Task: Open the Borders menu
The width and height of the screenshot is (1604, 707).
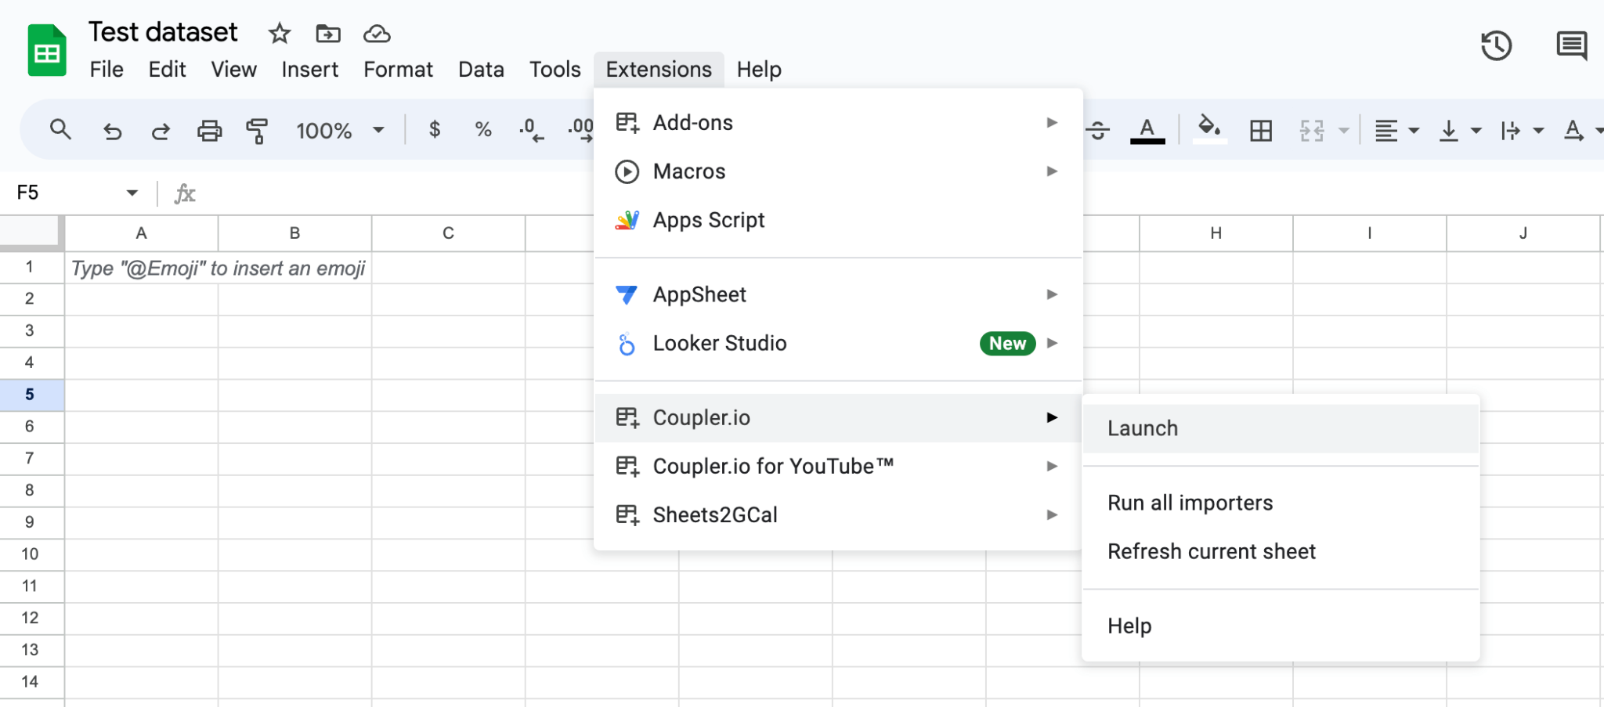Action: [x=1260, y=130]
